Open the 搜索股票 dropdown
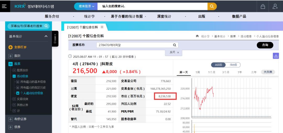283x133 pixels. click(86, 6)
